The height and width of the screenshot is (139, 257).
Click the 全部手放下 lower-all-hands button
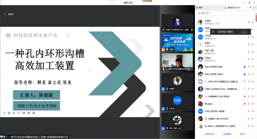[x=210, y=134]
